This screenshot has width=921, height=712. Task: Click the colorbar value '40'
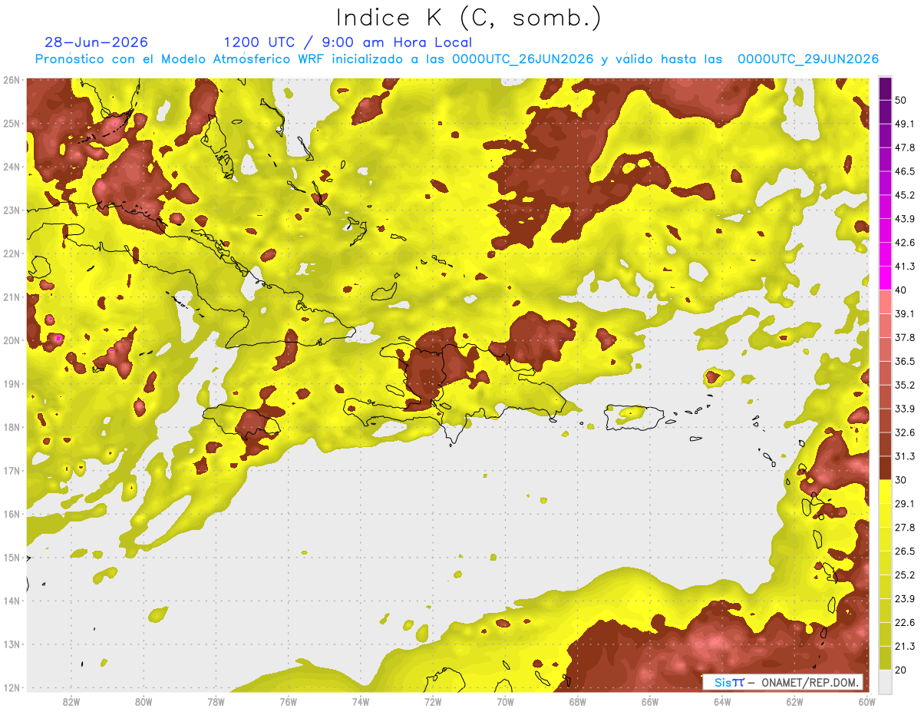click(x=902, y=290)
